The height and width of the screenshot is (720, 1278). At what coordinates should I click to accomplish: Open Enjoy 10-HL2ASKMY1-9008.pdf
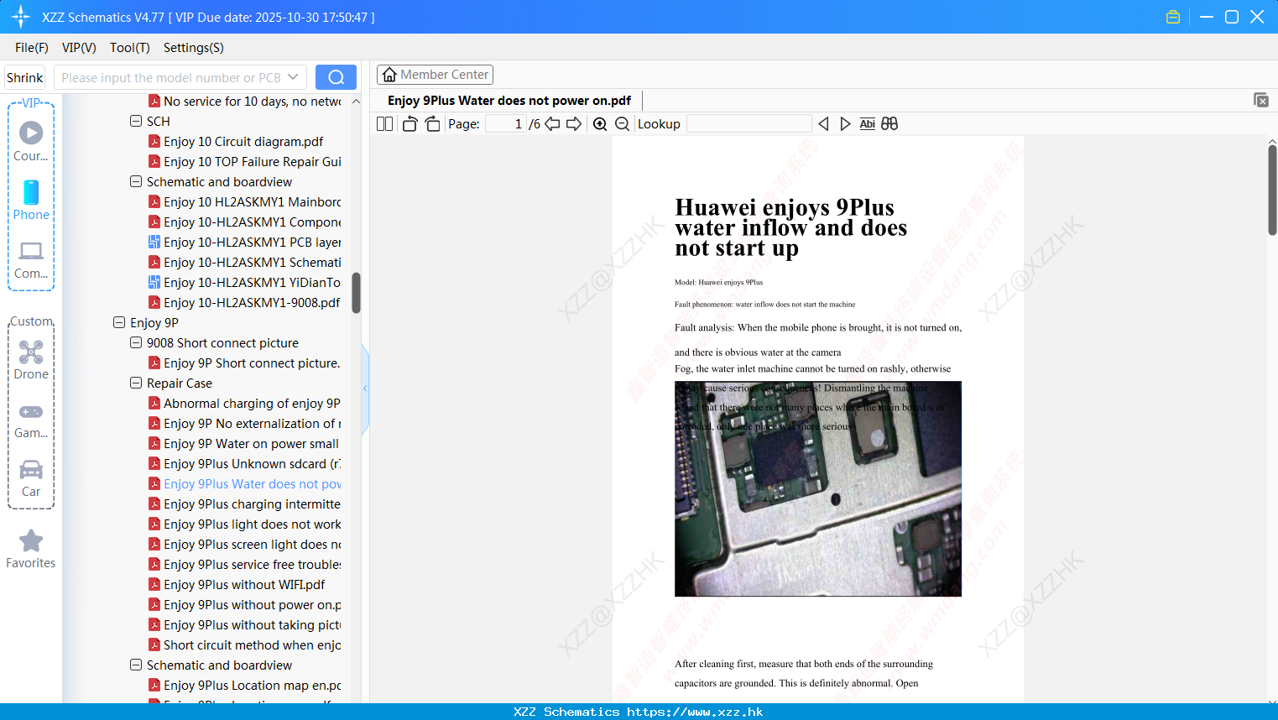pyautogui.click(x=245, y=302)
